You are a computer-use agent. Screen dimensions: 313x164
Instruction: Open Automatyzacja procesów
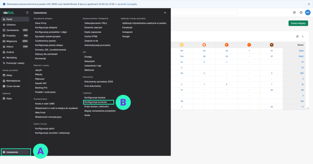coord(97,45)
